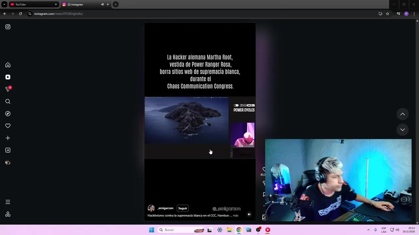This screenshot has width=419, height=235.
Task: Open the Reels section in the sidebar
Action: (x=8, y=77)
